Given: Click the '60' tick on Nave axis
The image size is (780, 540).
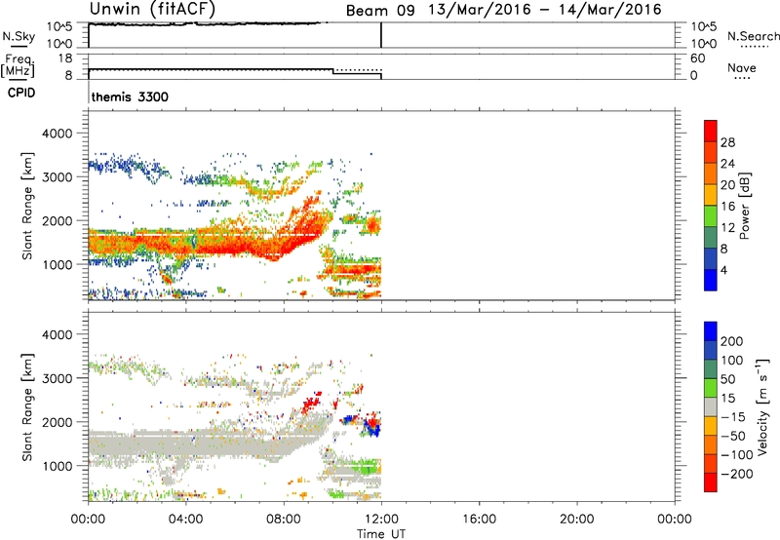Looking at the screenshot, I should pyautogui.click(x=697, y=58).
